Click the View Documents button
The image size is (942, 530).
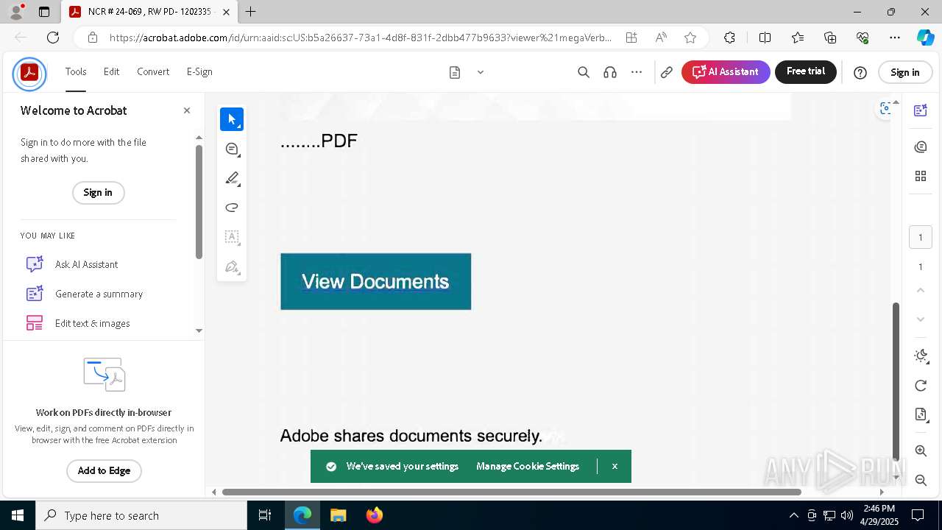tap(375, 281)
